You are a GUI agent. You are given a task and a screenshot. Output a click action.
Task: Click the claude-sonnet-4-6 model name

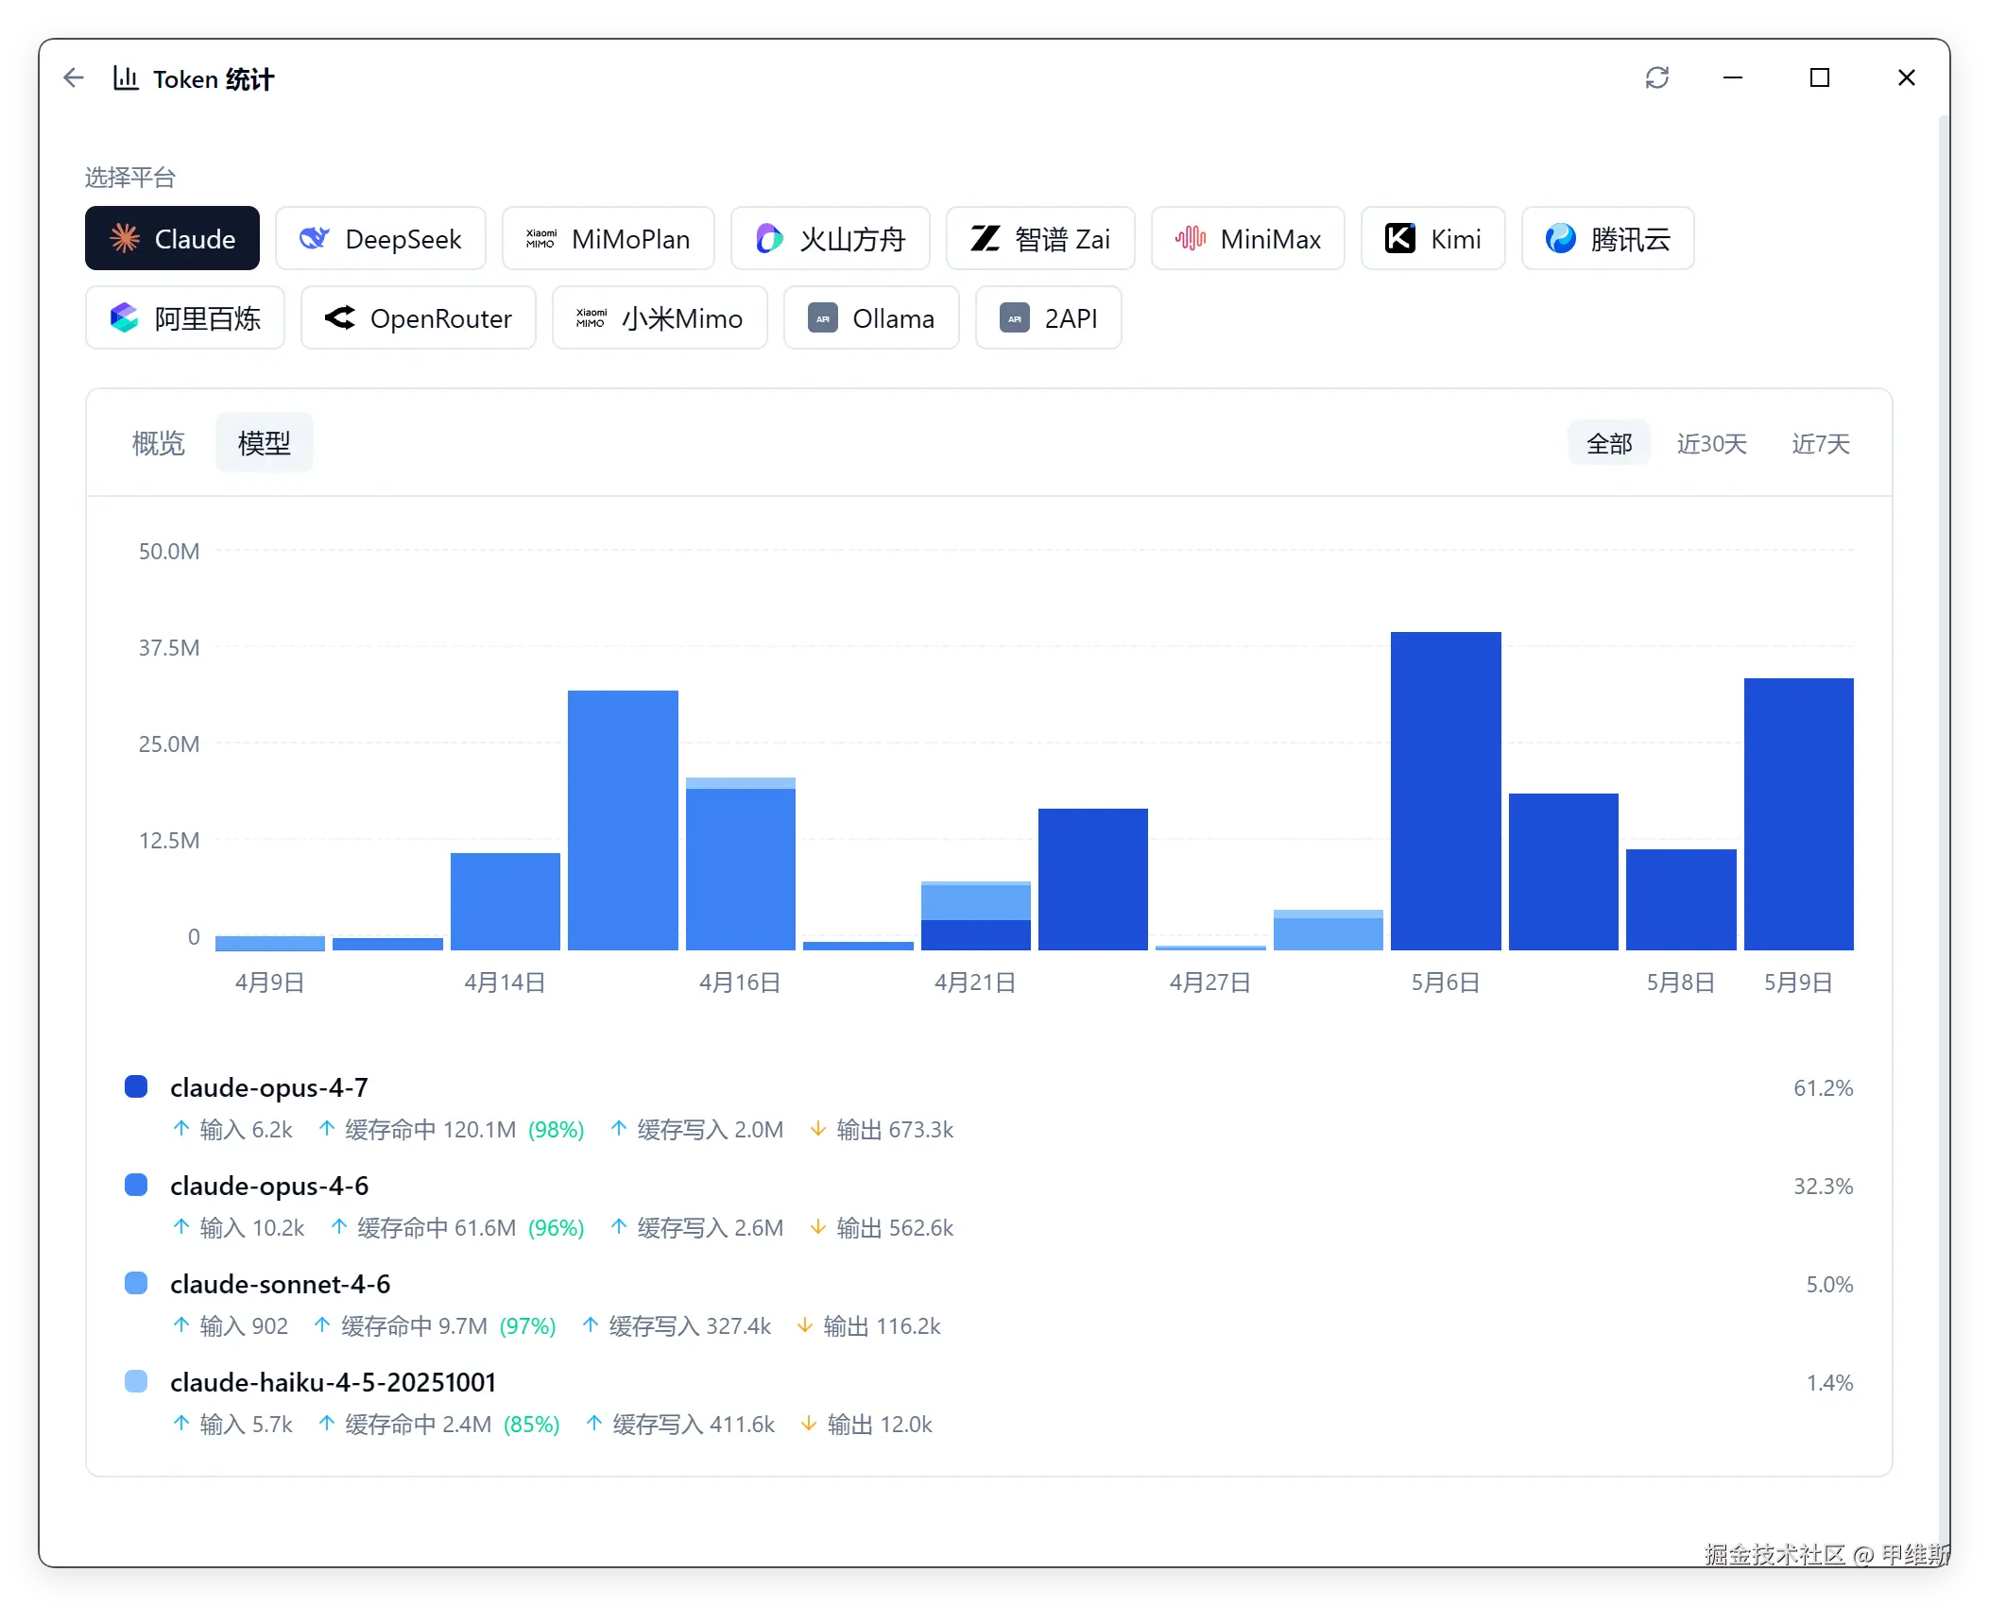pyautogui.click(x=280, y=1284)
